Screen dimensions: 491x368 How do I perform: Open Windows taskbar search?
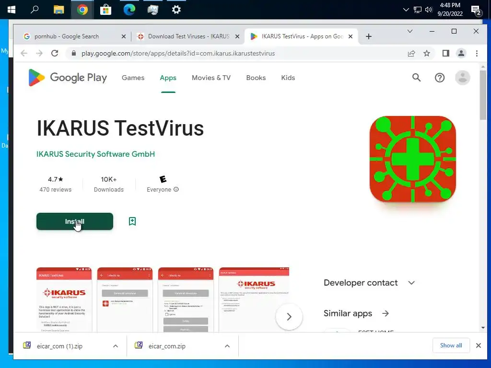pyautogui.click(x=35, y=10)
